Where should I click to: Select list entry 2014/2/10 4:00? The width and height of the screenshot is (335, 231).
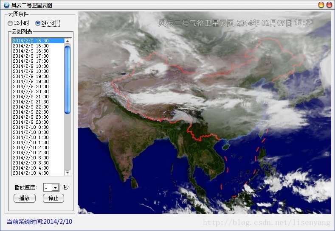[38, 168]
